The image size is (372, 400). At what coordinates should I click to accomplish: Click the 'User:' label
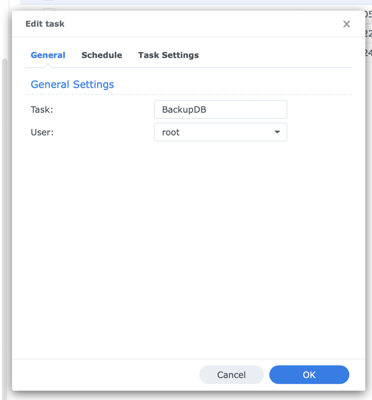pyautogui.click(x=42, y=132)
